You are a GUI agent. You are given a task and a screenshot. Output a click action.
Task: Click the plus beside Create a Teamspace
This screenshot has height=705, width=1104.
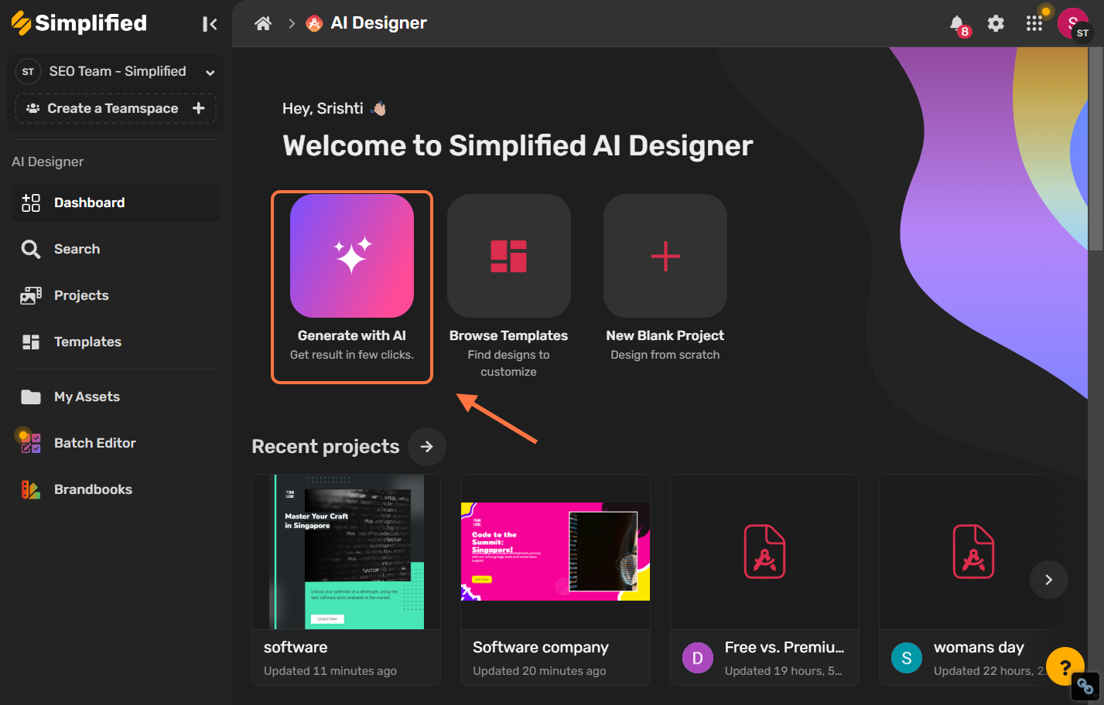pyautogui.click(x=199, y=108)
